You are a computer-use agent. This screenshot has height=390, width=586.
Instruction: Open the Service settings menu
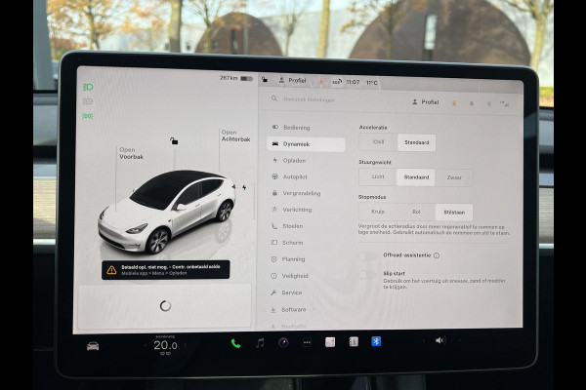point(306,292)
